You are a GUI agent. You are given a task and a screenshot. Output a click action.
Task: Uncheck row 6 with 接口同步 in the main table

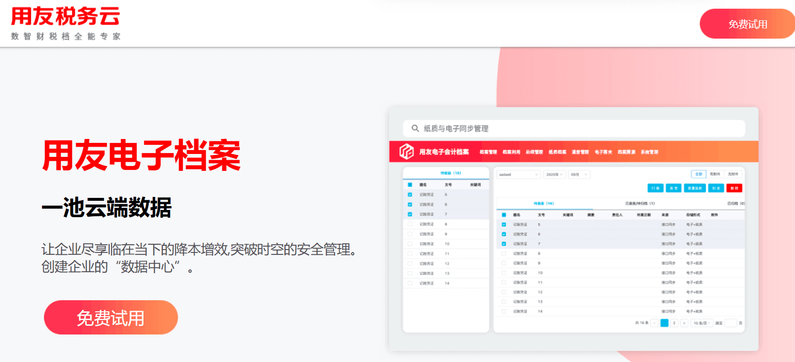(x=504, y=234)
